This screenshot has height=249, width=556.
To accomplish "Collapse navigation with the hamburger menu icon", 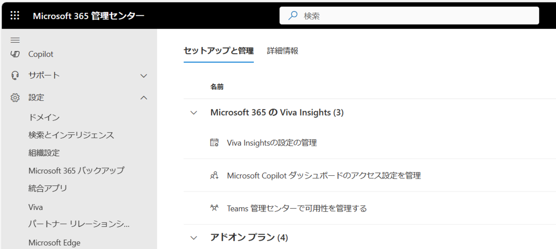I will (x=15, y=40).
